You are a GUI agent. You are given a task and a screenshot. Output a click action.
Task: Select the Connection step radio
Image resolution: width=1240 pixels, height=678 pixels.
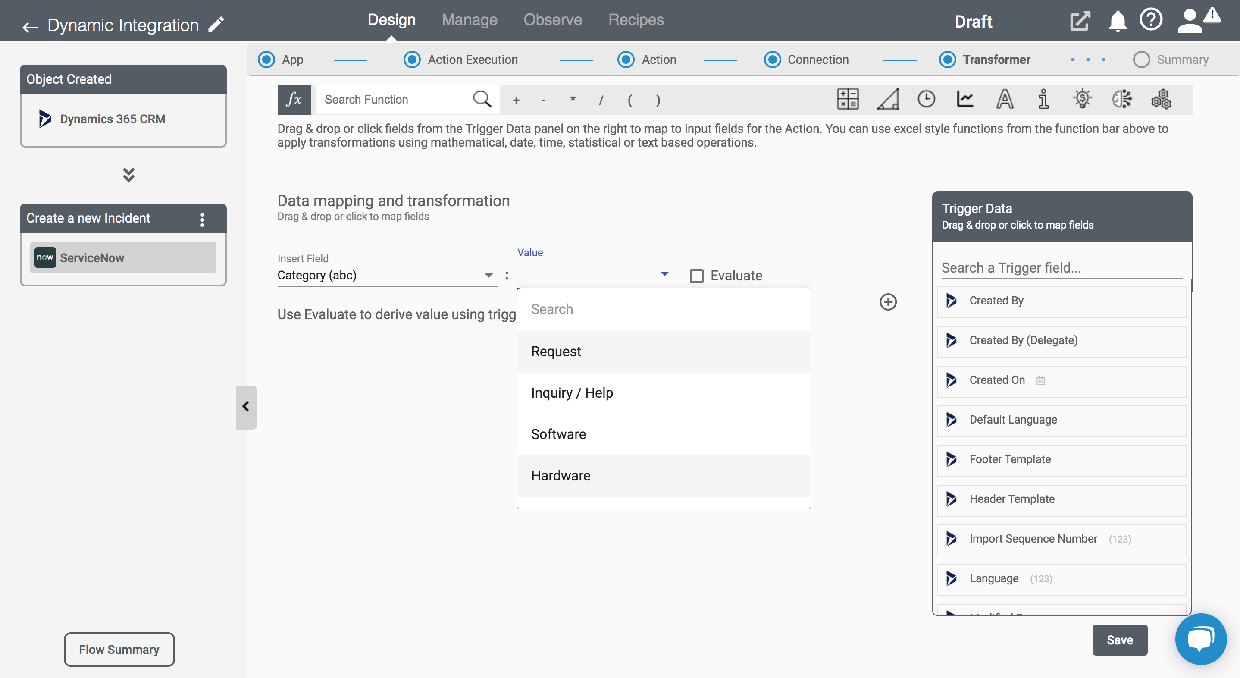772,60
